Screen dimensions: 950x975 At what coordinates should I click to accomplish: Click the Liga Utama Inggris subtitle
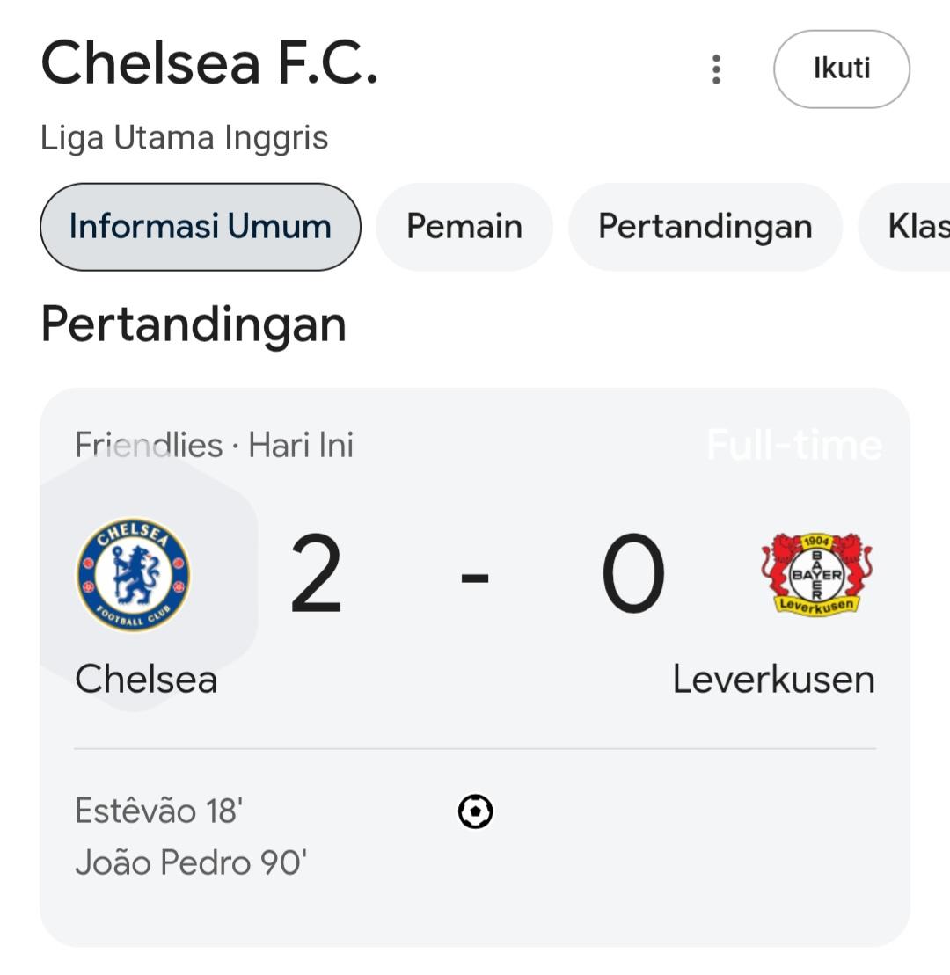[184, 138]
